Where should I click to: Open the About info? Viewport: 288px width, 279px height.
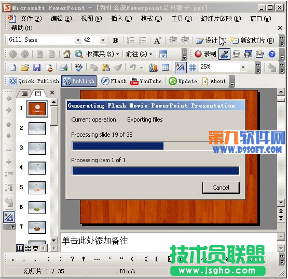(x=214, y=81)
